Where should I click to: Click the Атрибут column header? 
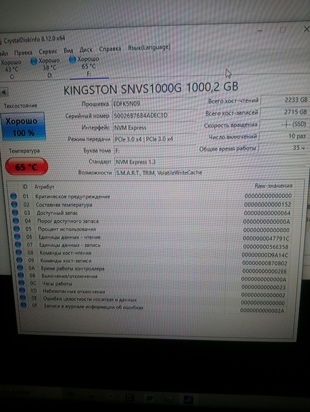point(44,187)
